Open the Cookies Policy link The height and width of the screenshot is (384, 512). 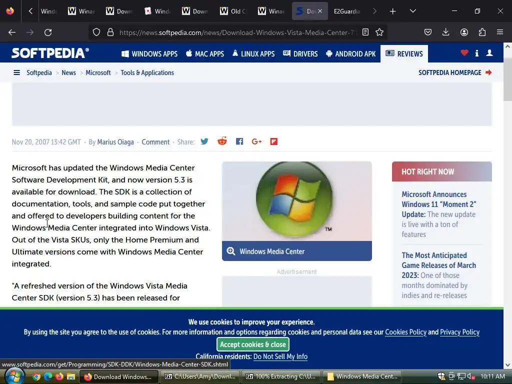pyautogui.click(x=405, y=332)
